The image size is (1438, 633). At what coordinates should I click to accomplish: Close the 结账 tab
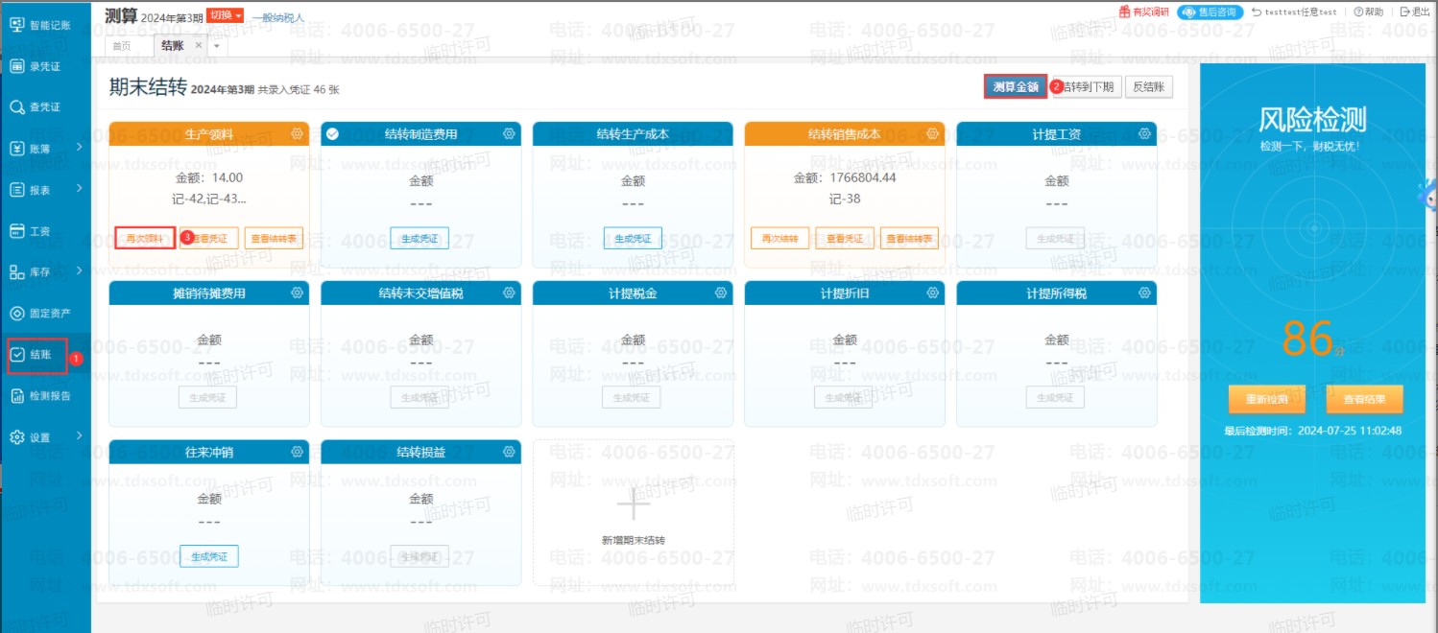click(x=199, y=45)
